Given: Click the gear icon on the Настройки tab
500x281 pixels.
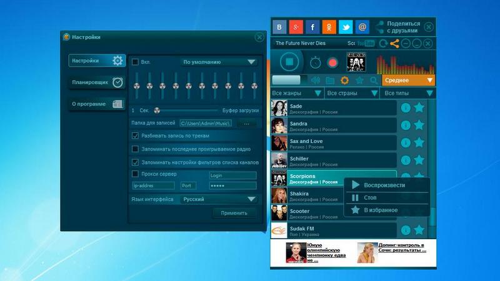Looking at the screenshot, I should (117, 61).
